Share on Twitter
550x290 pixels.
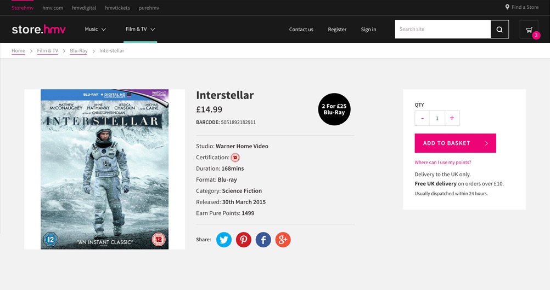pos(224,240)
